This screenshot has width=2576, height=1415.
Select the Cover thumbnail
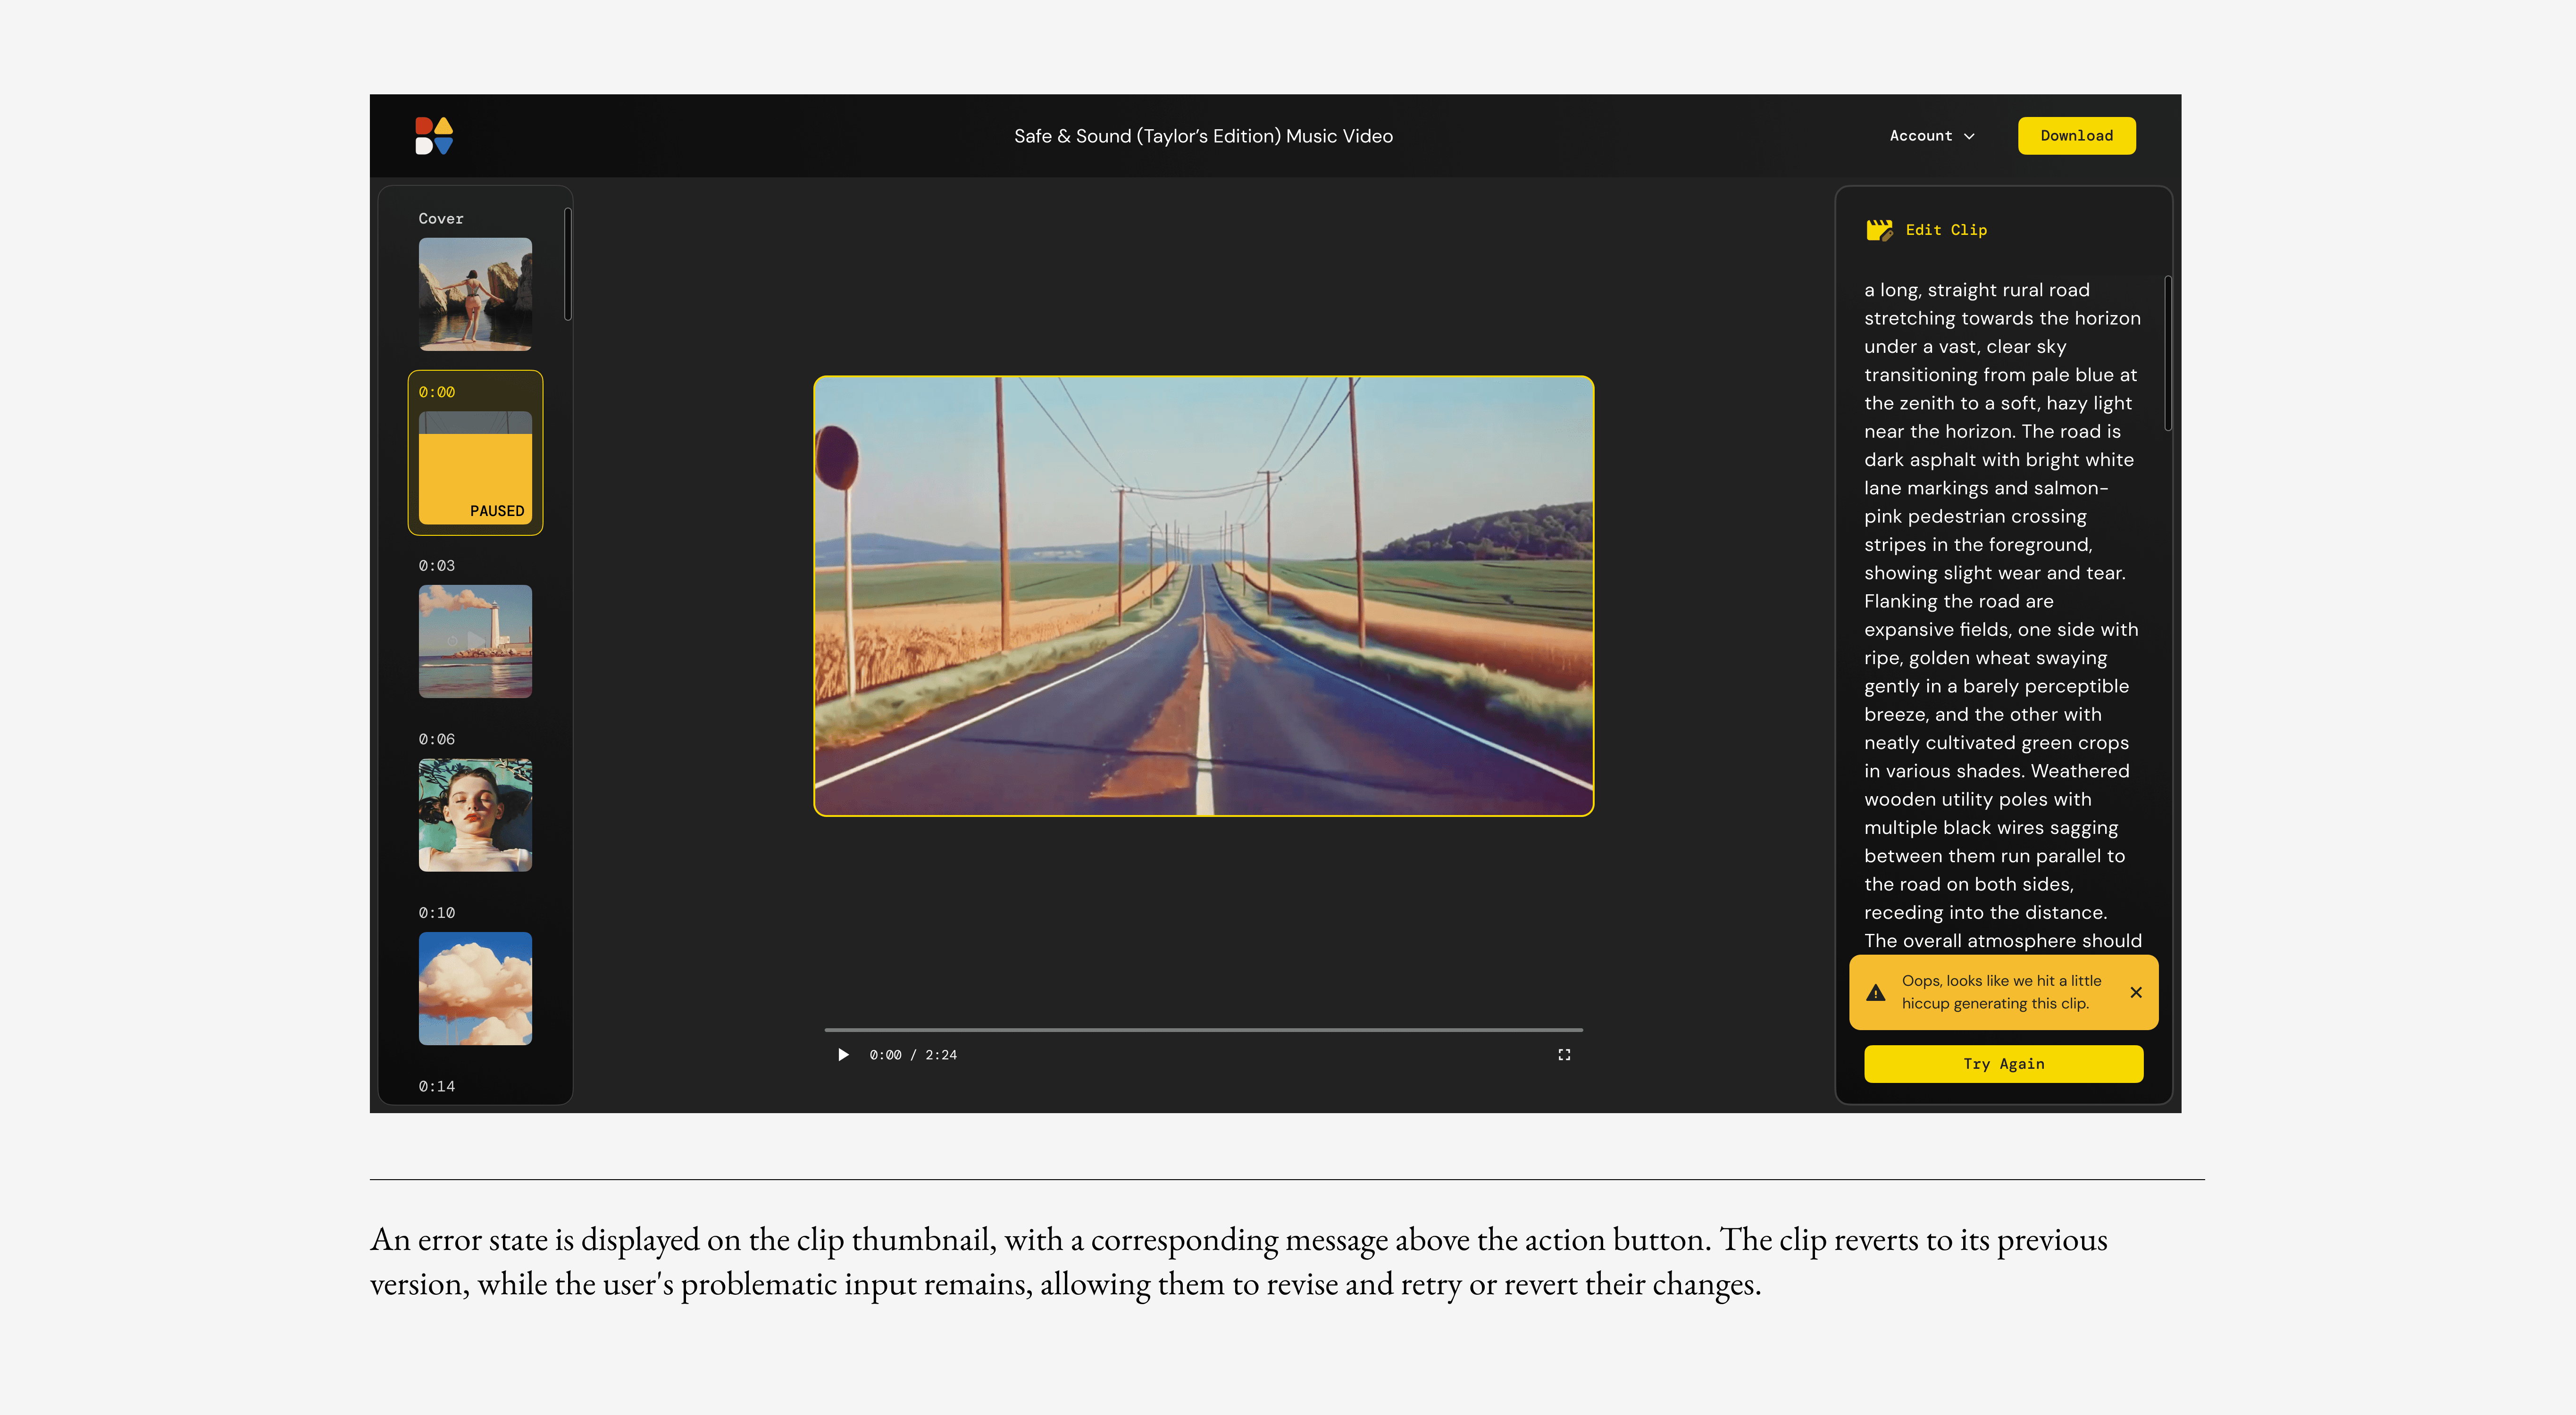pyautogui.click(x=475, y=294)
